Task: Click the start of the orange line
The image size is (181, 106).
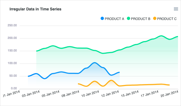Action: click(x=78, y=84)
